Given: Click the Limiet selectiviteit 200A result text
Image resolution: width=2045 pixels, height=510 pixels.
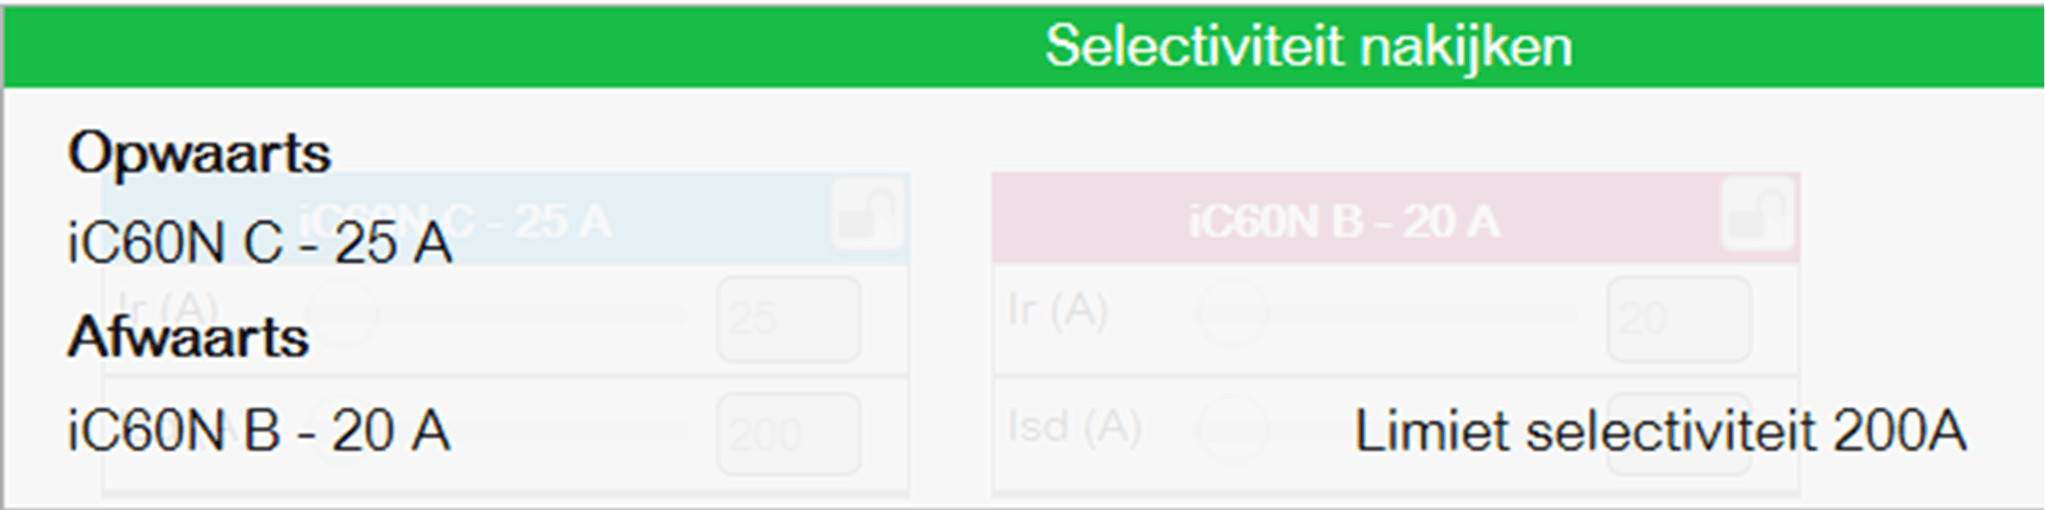Looking at the screenshot, I should [x=1660, y=430].
